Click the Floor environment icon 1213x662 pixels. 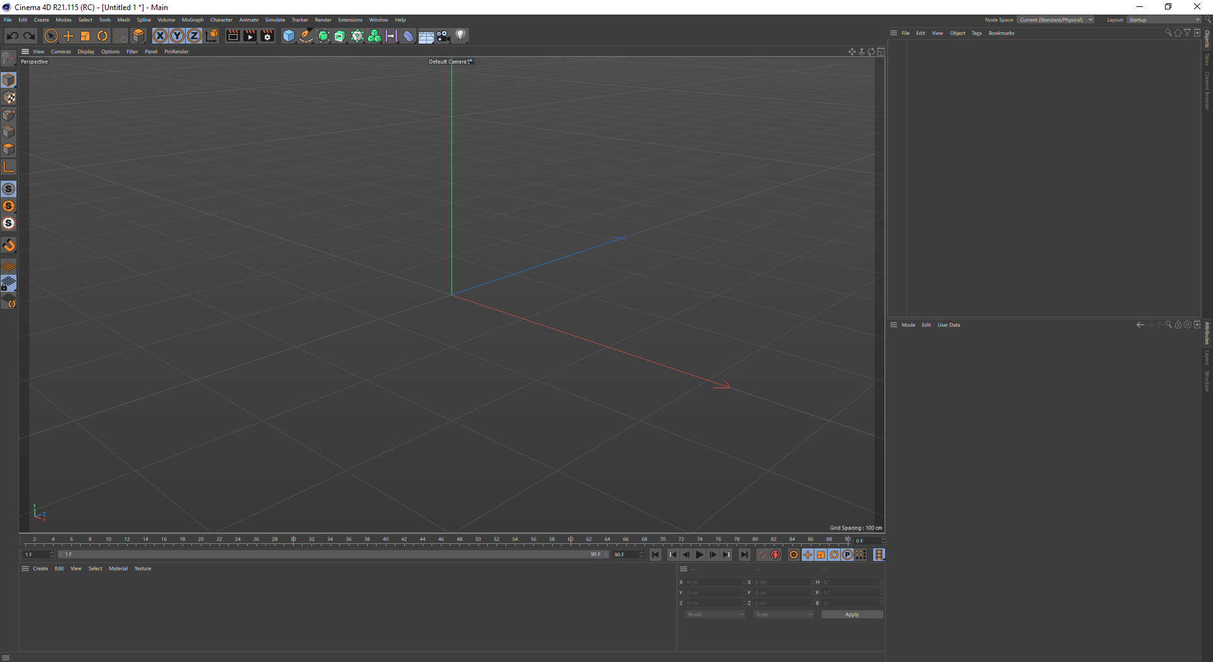[x=426, y=36]
